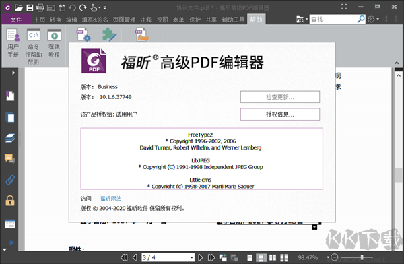The height and width of the screenshot is (264, 404).
Task: Click the Print icon in quick access toolbar
Action: click(x=40, y=7)
